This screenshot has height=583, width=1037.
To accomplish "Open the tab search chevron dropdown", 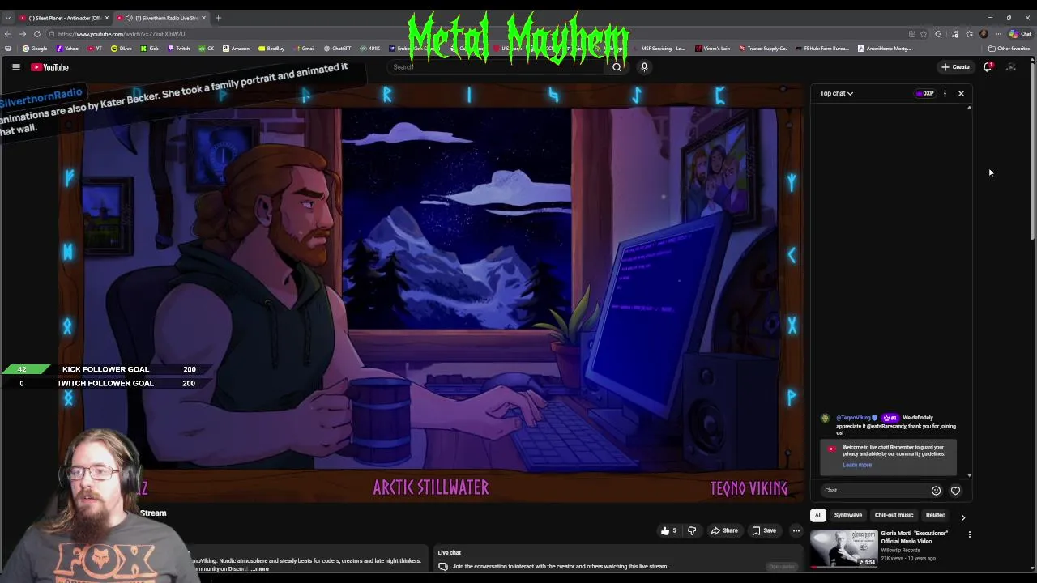I will click(8, 18).
